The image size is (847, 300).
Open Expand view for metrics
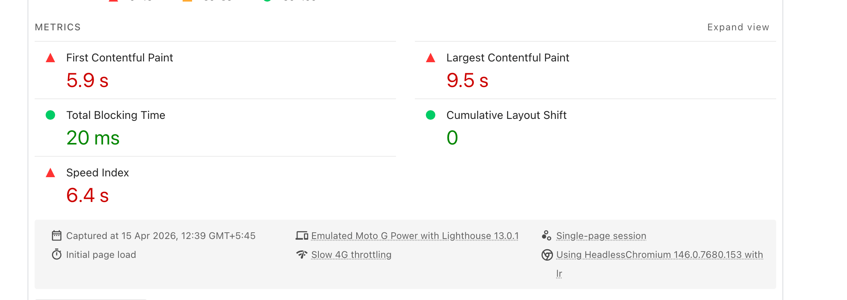(738, 27)
